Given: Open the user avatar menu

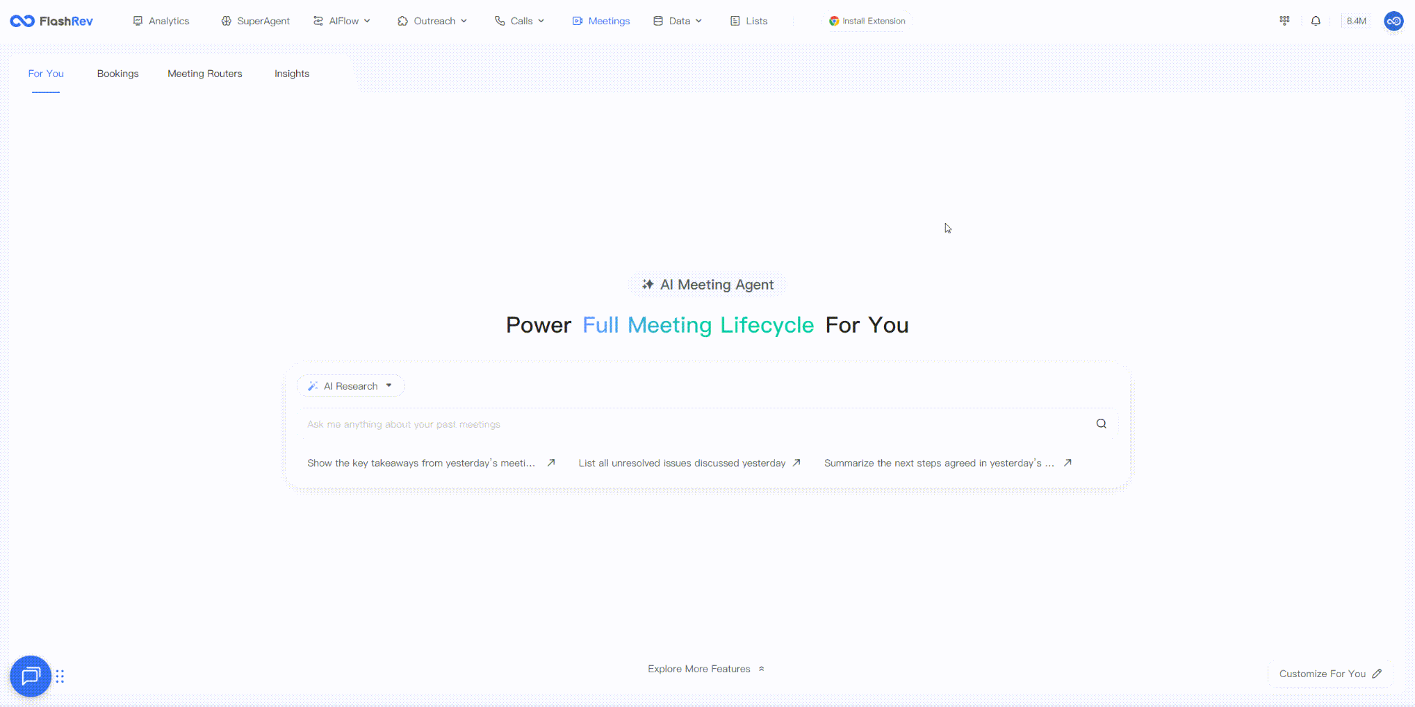Looking at the screenshot, I should pos(1393,21).
